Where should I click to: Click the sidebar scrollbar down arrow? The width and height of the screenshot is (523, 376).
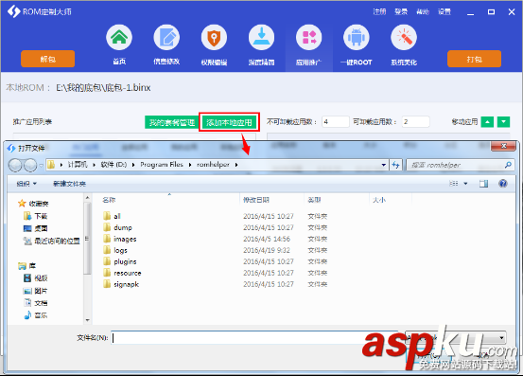[x=87, y=320]
